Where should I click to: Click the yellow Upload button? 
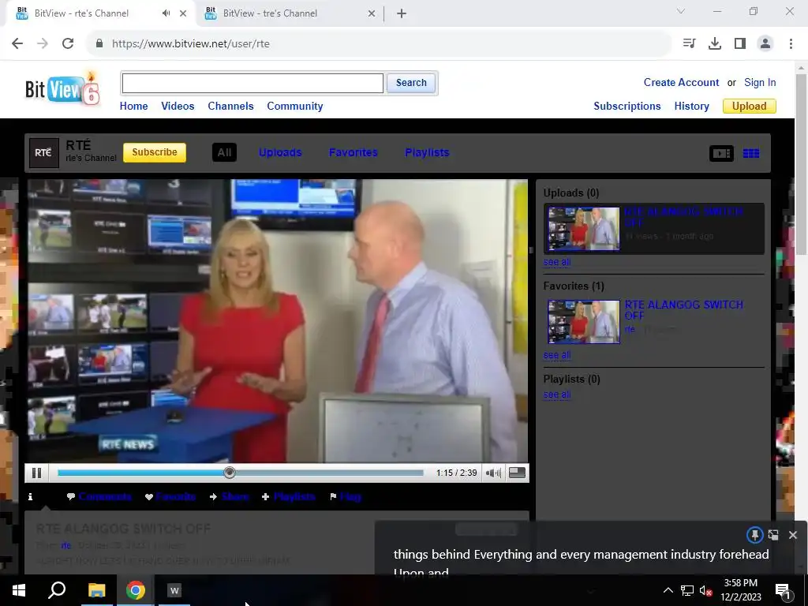[750, 107]
